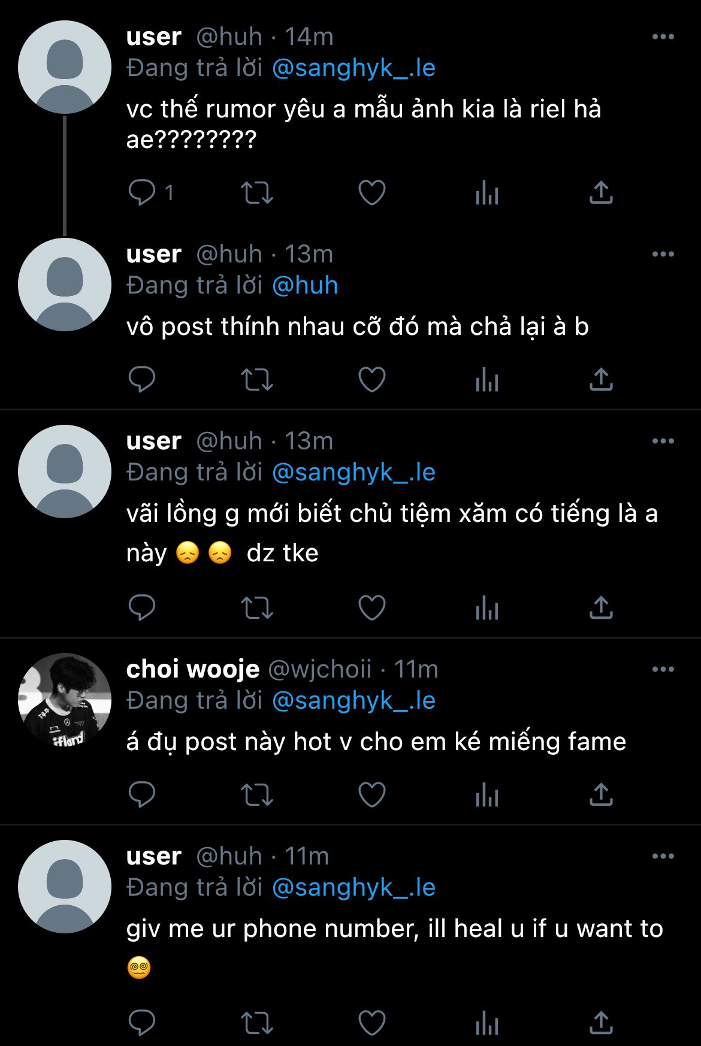
Task: Share the 'giv me ur phone number' tweet
Action: (x=601, y=1023)
